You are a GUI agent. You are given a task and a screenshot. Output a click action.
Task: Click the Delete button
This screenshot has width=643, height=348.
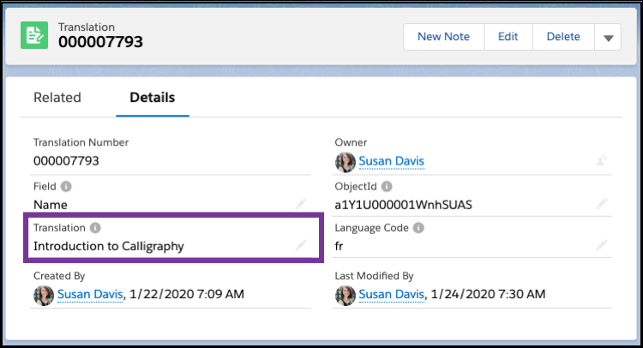click(563, 37)
